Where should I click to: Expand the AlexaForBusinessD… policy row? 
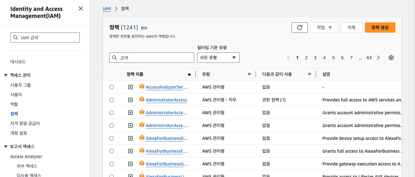coord(131,138)
